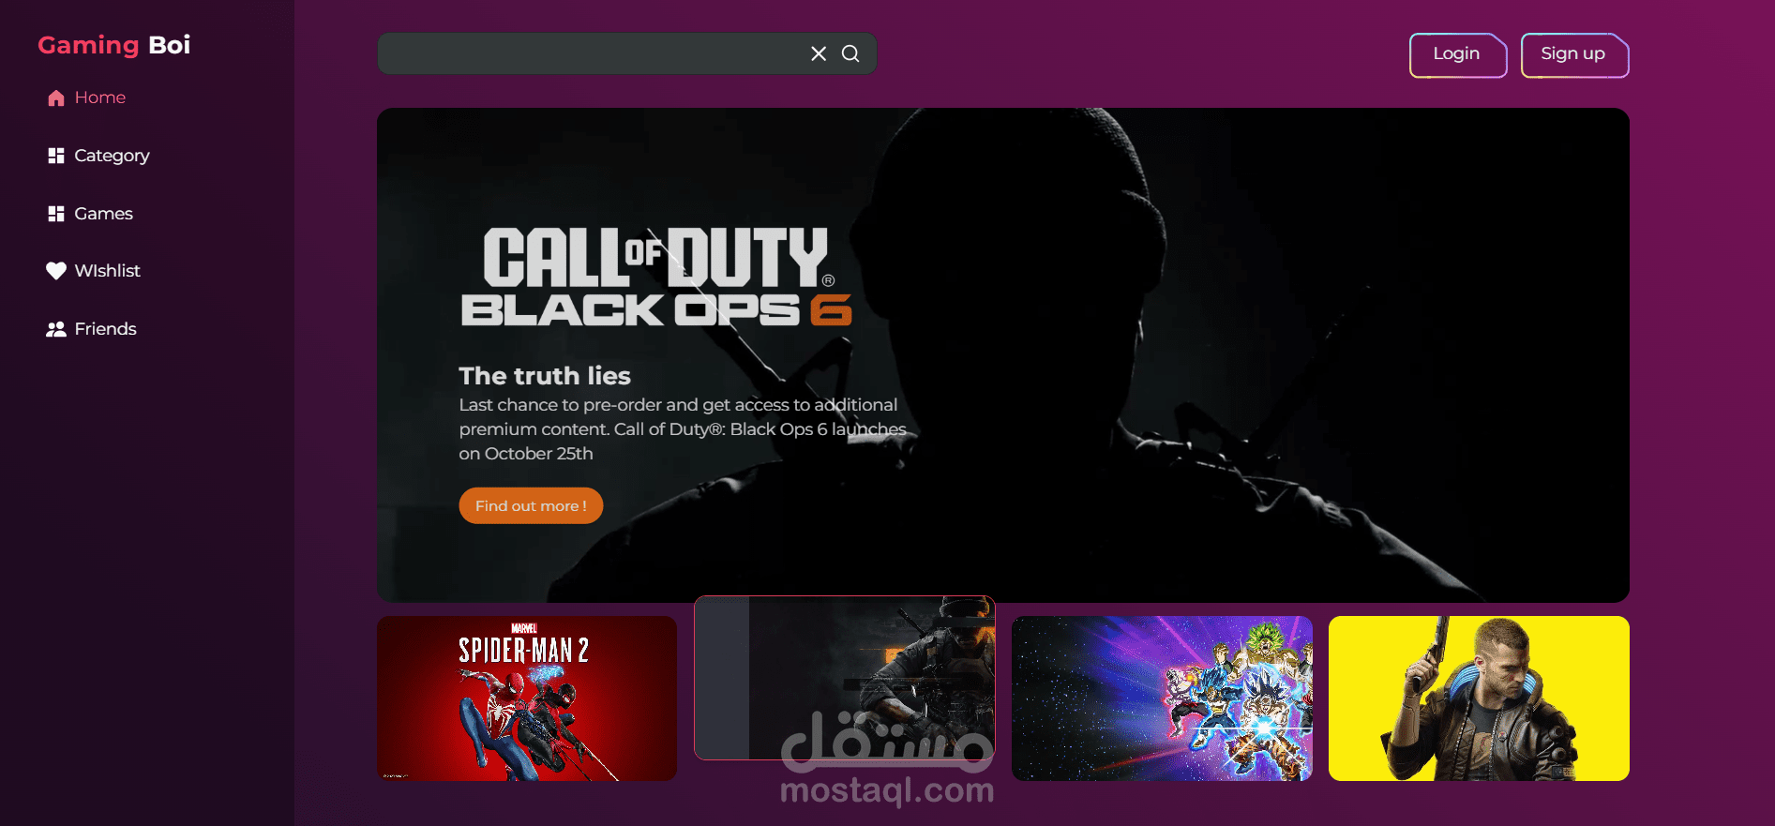The height and width of the screenshot is (826, 1775).
Task: Click the 'Last chance to pre-order' description text
Action: tap(683, 429)
